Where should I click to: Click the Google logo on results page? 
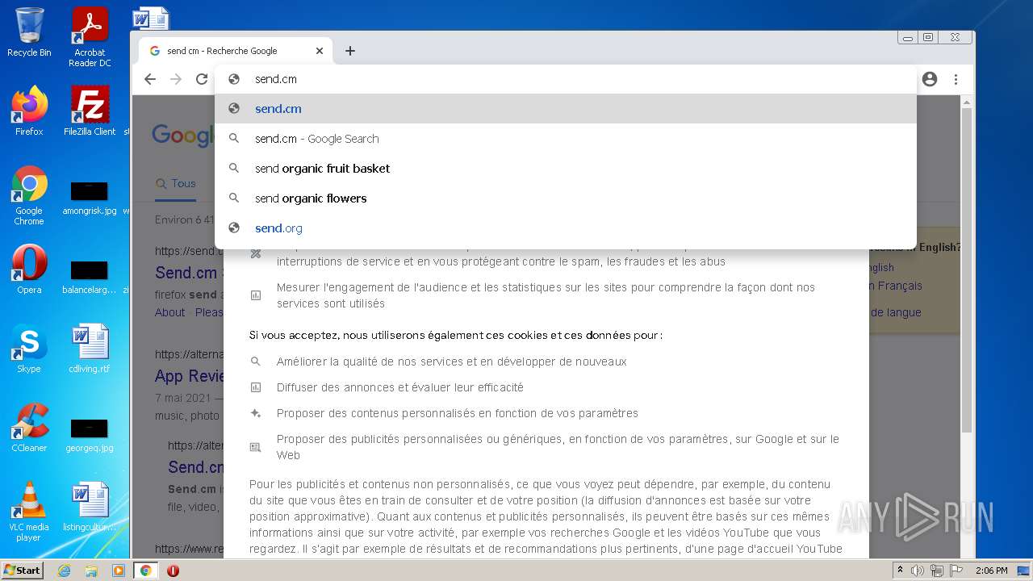pos(183,136)
